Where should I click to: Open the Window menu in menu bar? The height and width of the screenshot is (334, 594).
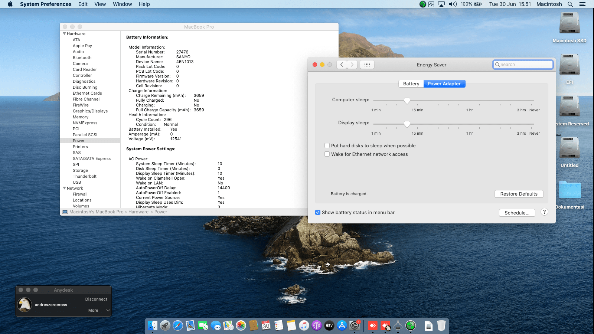(122, 4)
